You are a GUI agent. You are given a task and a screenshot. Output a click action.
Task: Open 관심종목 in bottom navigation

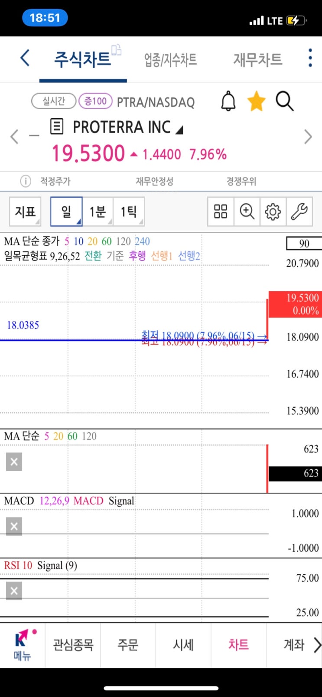click(x=73, y=645)
